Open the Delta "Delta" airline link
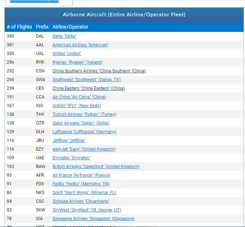The width and height of the screenshot is (245, 227). 64,36
